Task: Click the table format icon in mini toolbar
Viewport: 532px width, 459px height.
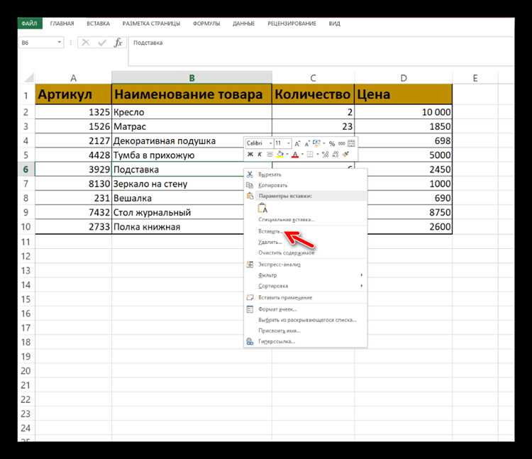Action: click(x=352, y=143)
